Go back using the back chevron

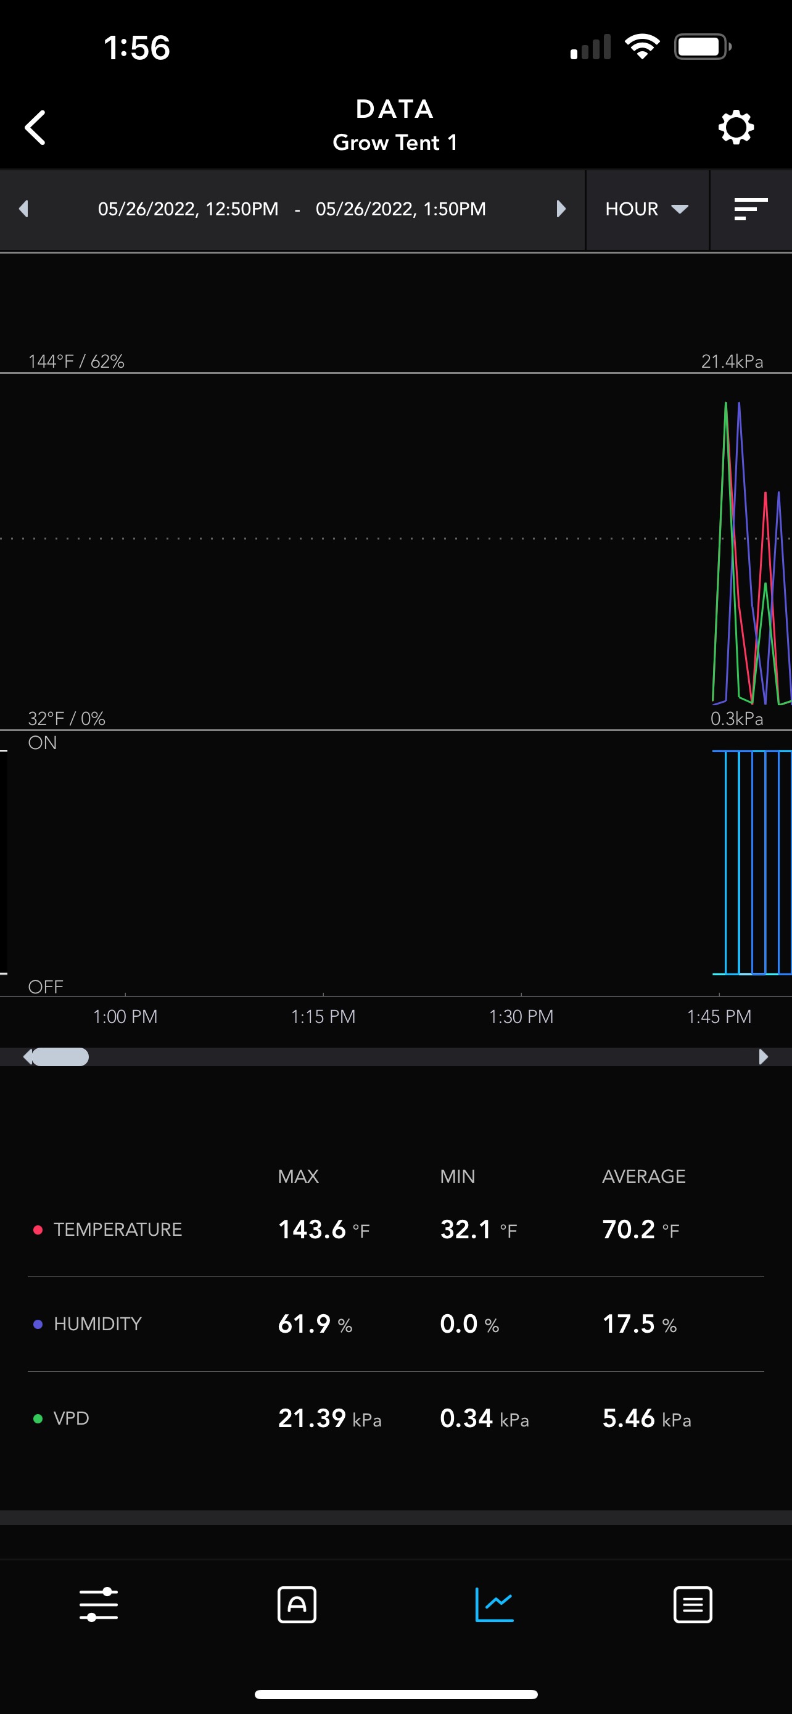point(35,127)
